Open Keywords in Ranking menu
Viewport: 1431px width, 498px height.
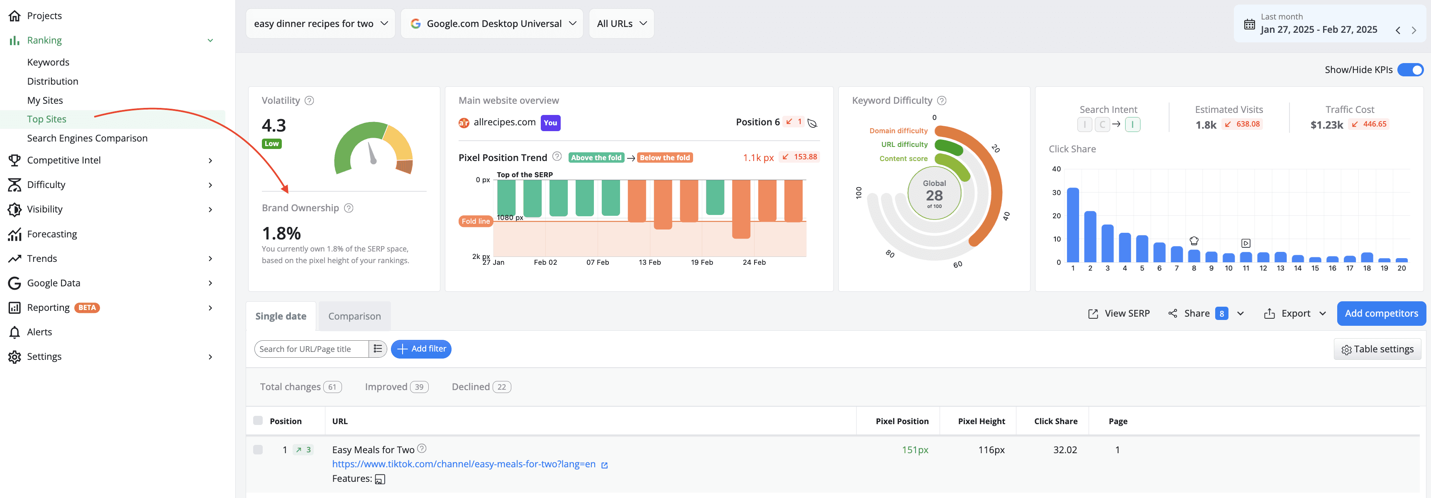tap(48, 62)
